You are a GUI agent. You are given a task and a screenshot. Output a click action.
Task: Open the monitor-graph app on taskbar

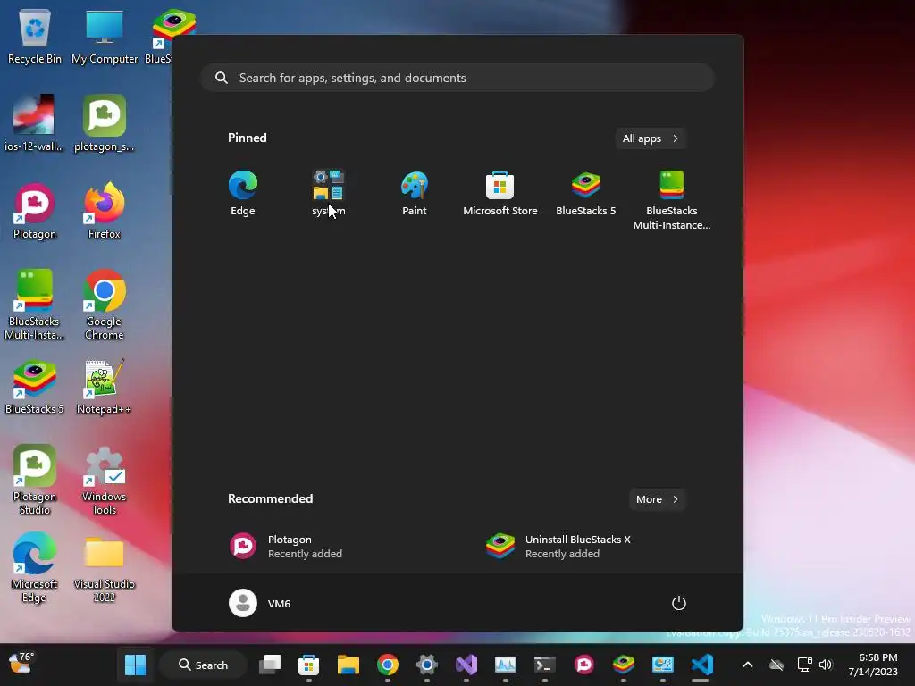pos(506,665)
